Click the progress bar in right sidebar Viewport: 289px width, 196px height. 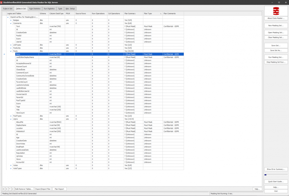click(x=276, y=175)
